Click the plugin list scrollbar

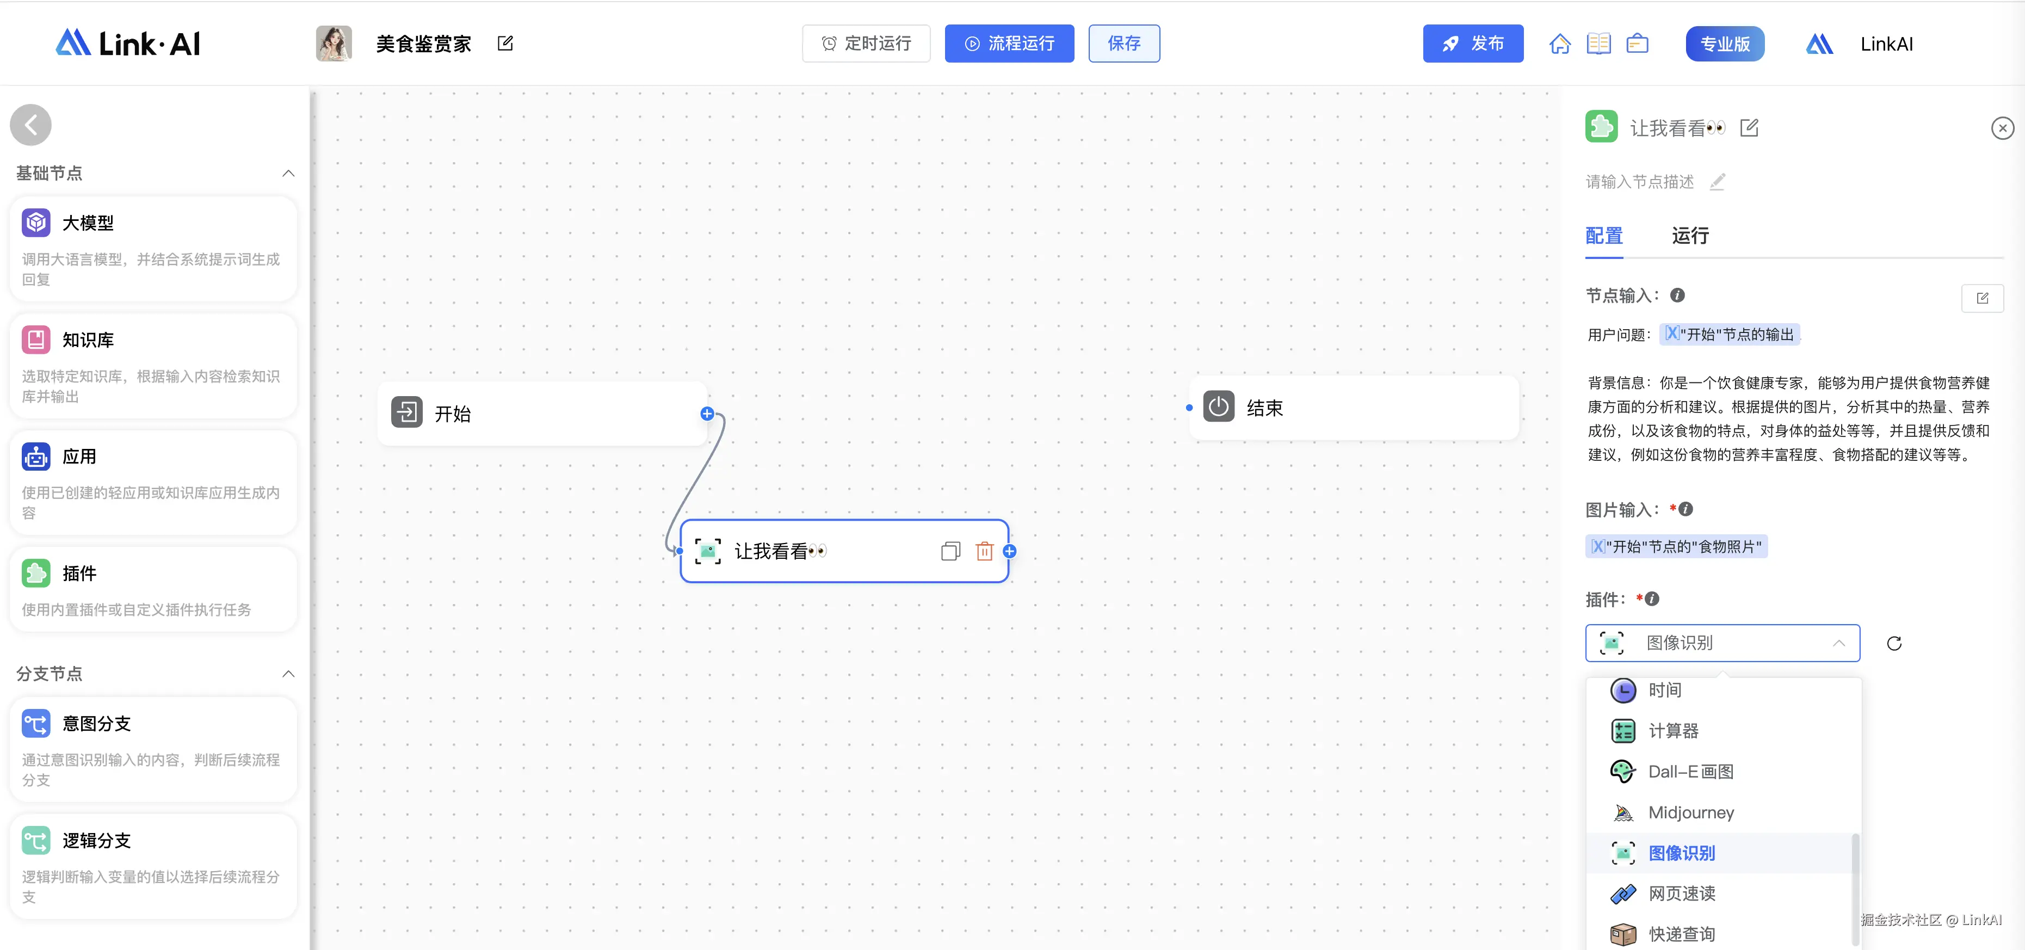(x=1855, y=889)
